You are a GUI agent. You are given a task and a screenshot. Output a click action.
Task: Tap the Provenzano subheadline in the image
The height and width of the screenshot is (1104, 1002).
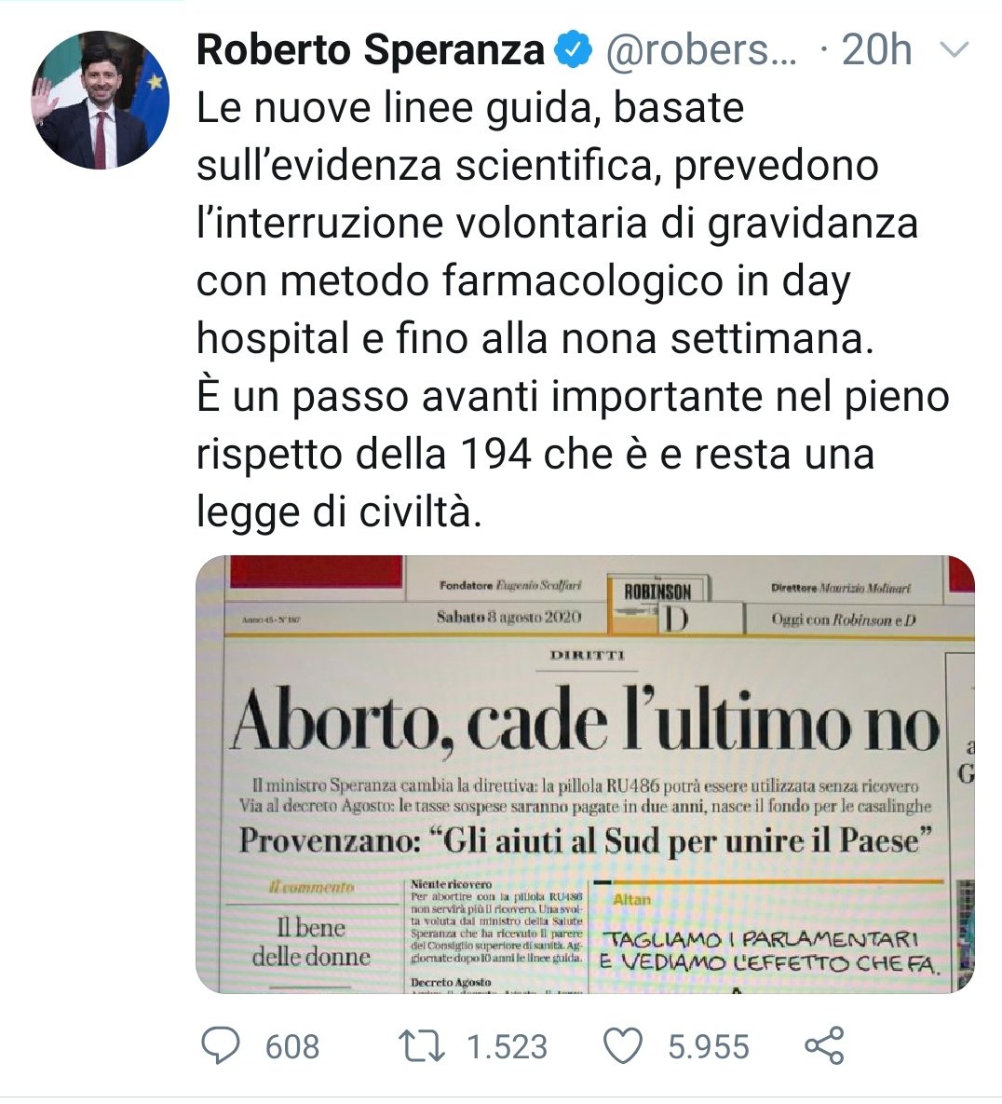pos(586,840)
